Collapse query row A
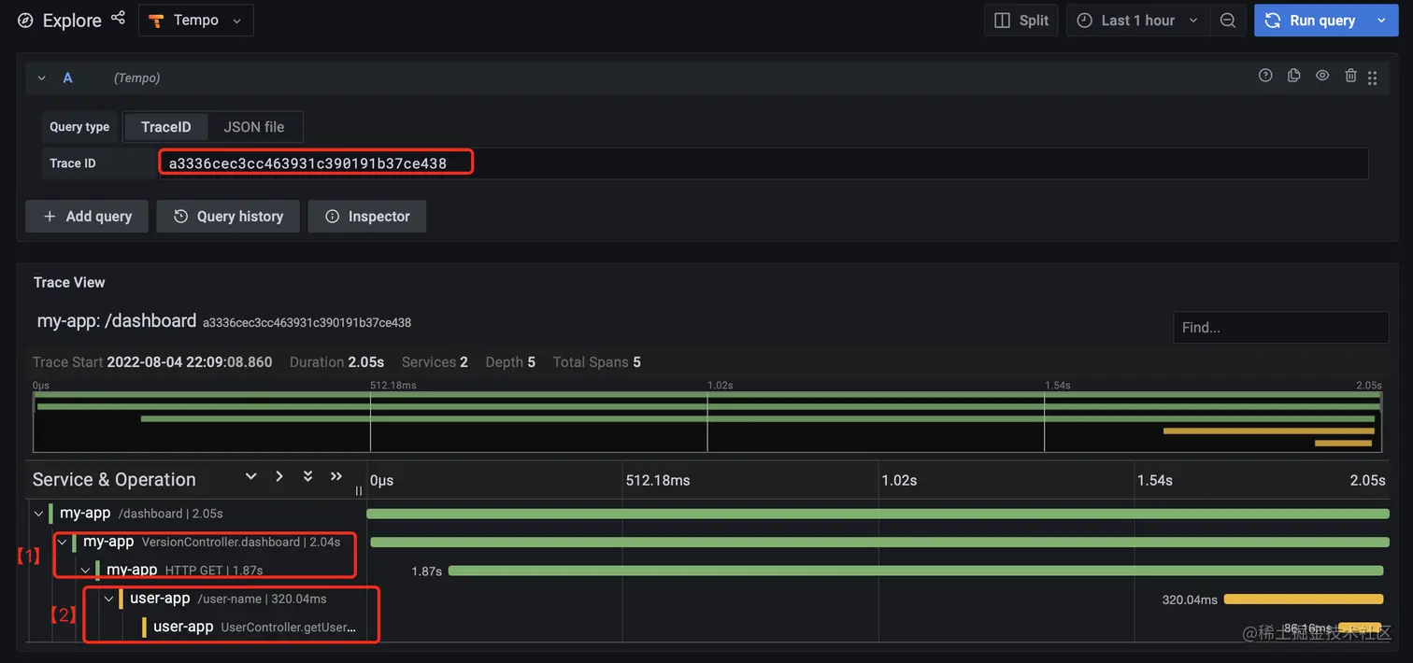Image resolution: width=1413 pixels, height=663 pixels. 42,78
